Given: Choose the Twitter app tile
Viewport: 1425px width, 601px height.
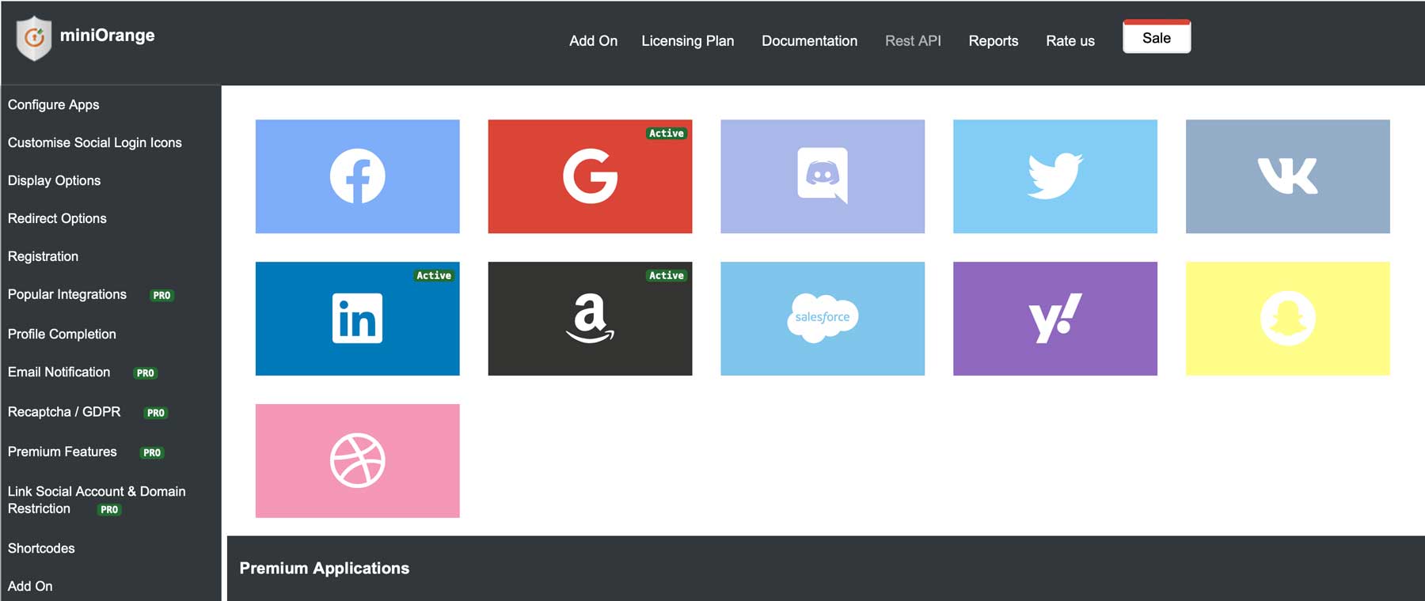Looking at the screenshot, I should point(1055,176).
